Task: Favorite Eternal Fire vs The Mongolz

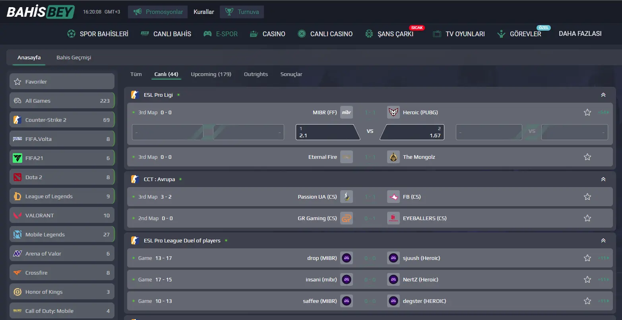Action: pyautogui.click(x=587, y=157)
